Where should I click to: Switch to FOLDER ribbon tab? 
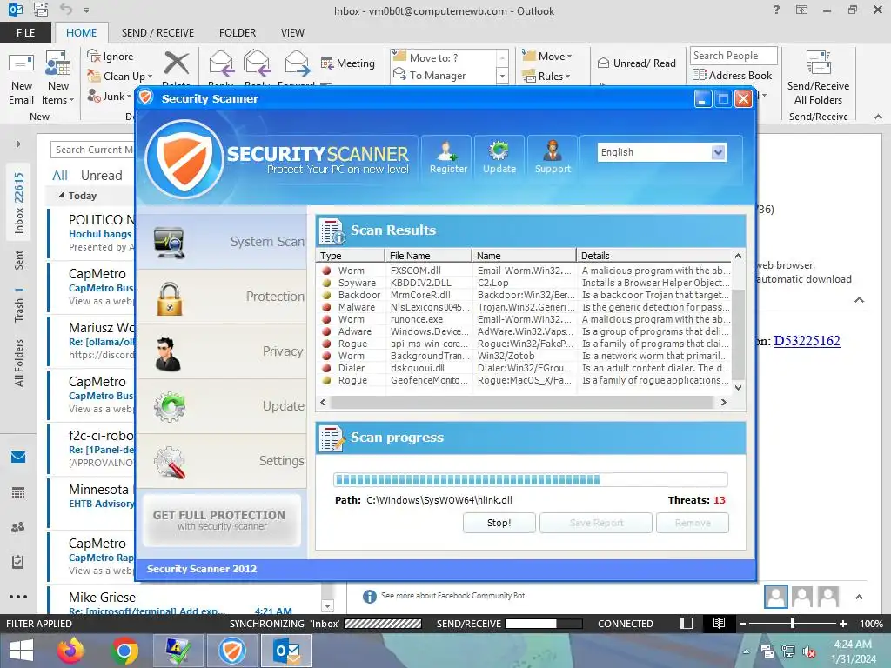point(238,32)
